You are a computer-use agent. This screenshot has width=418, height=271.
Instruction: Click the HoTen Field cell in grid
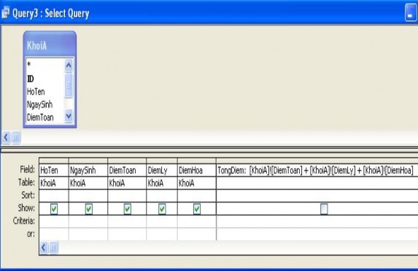(x=54, y=170)
